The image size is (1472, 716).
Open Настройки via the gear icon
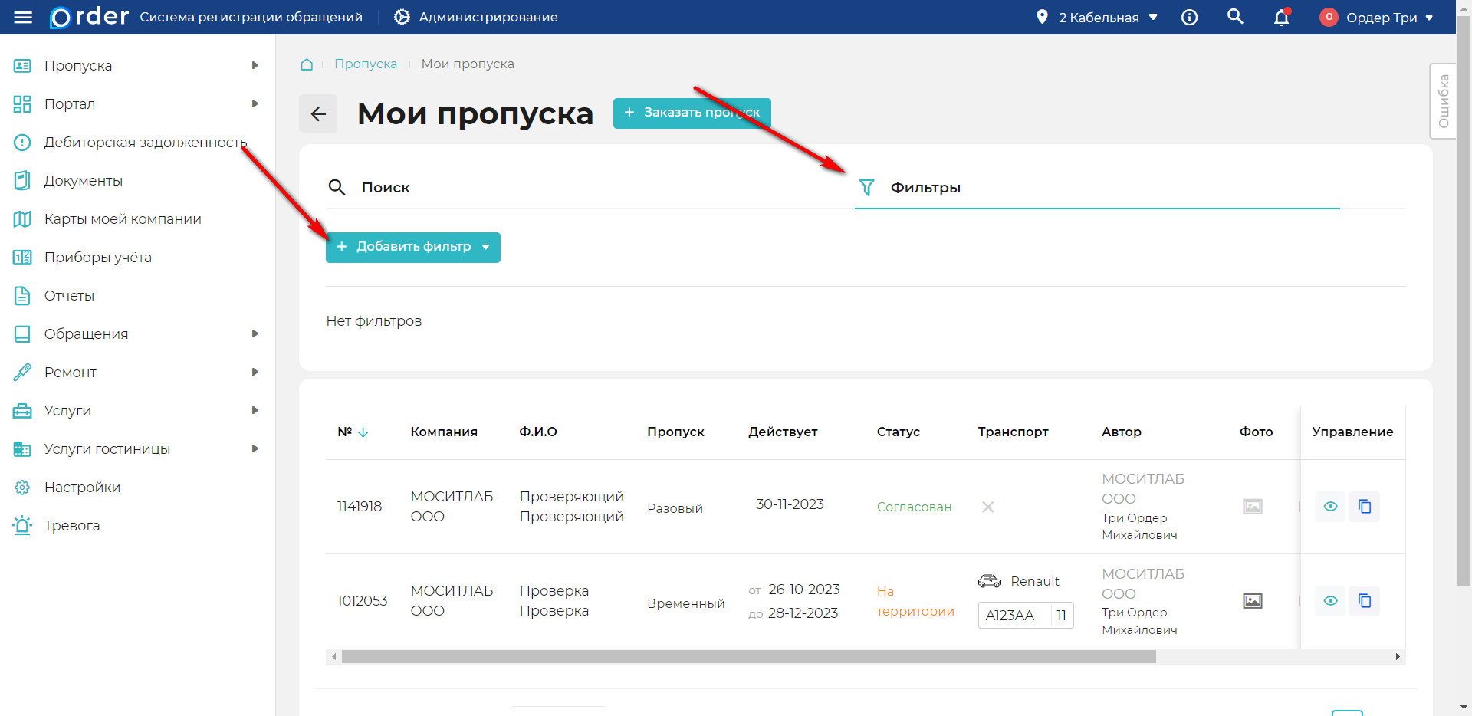pyautogui.click(x=22, y=487)
